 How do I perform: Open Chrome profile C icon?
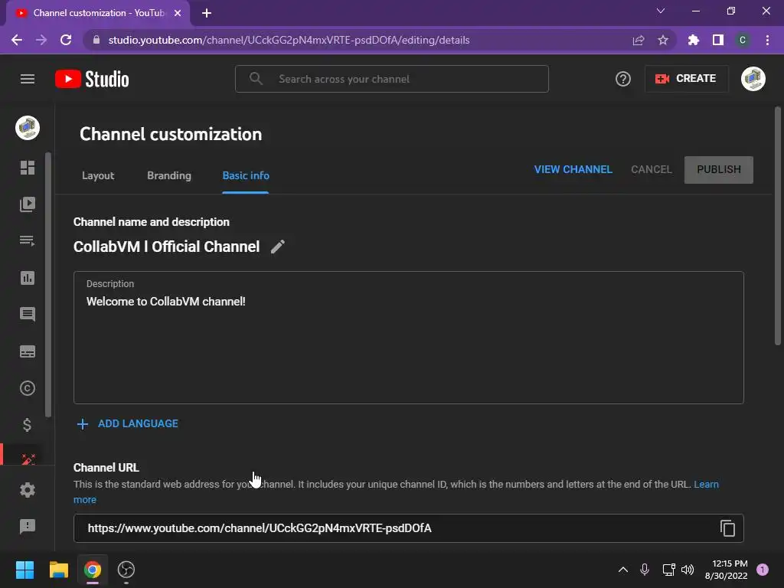(x=743, y=40)
